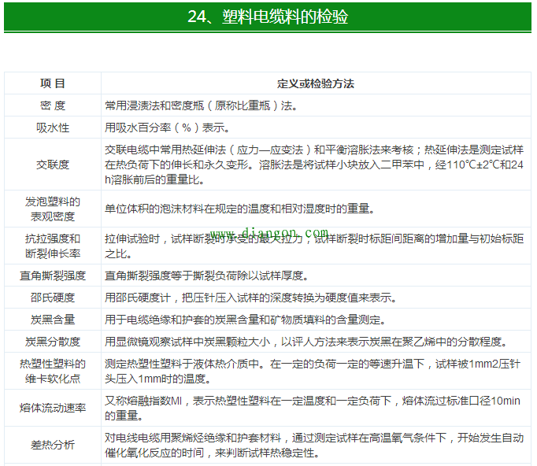Image resolution: width=537 pixels, height=466 pixels.
Task: Select the "炭黑分散度" row label
Action: coord(53,342)
